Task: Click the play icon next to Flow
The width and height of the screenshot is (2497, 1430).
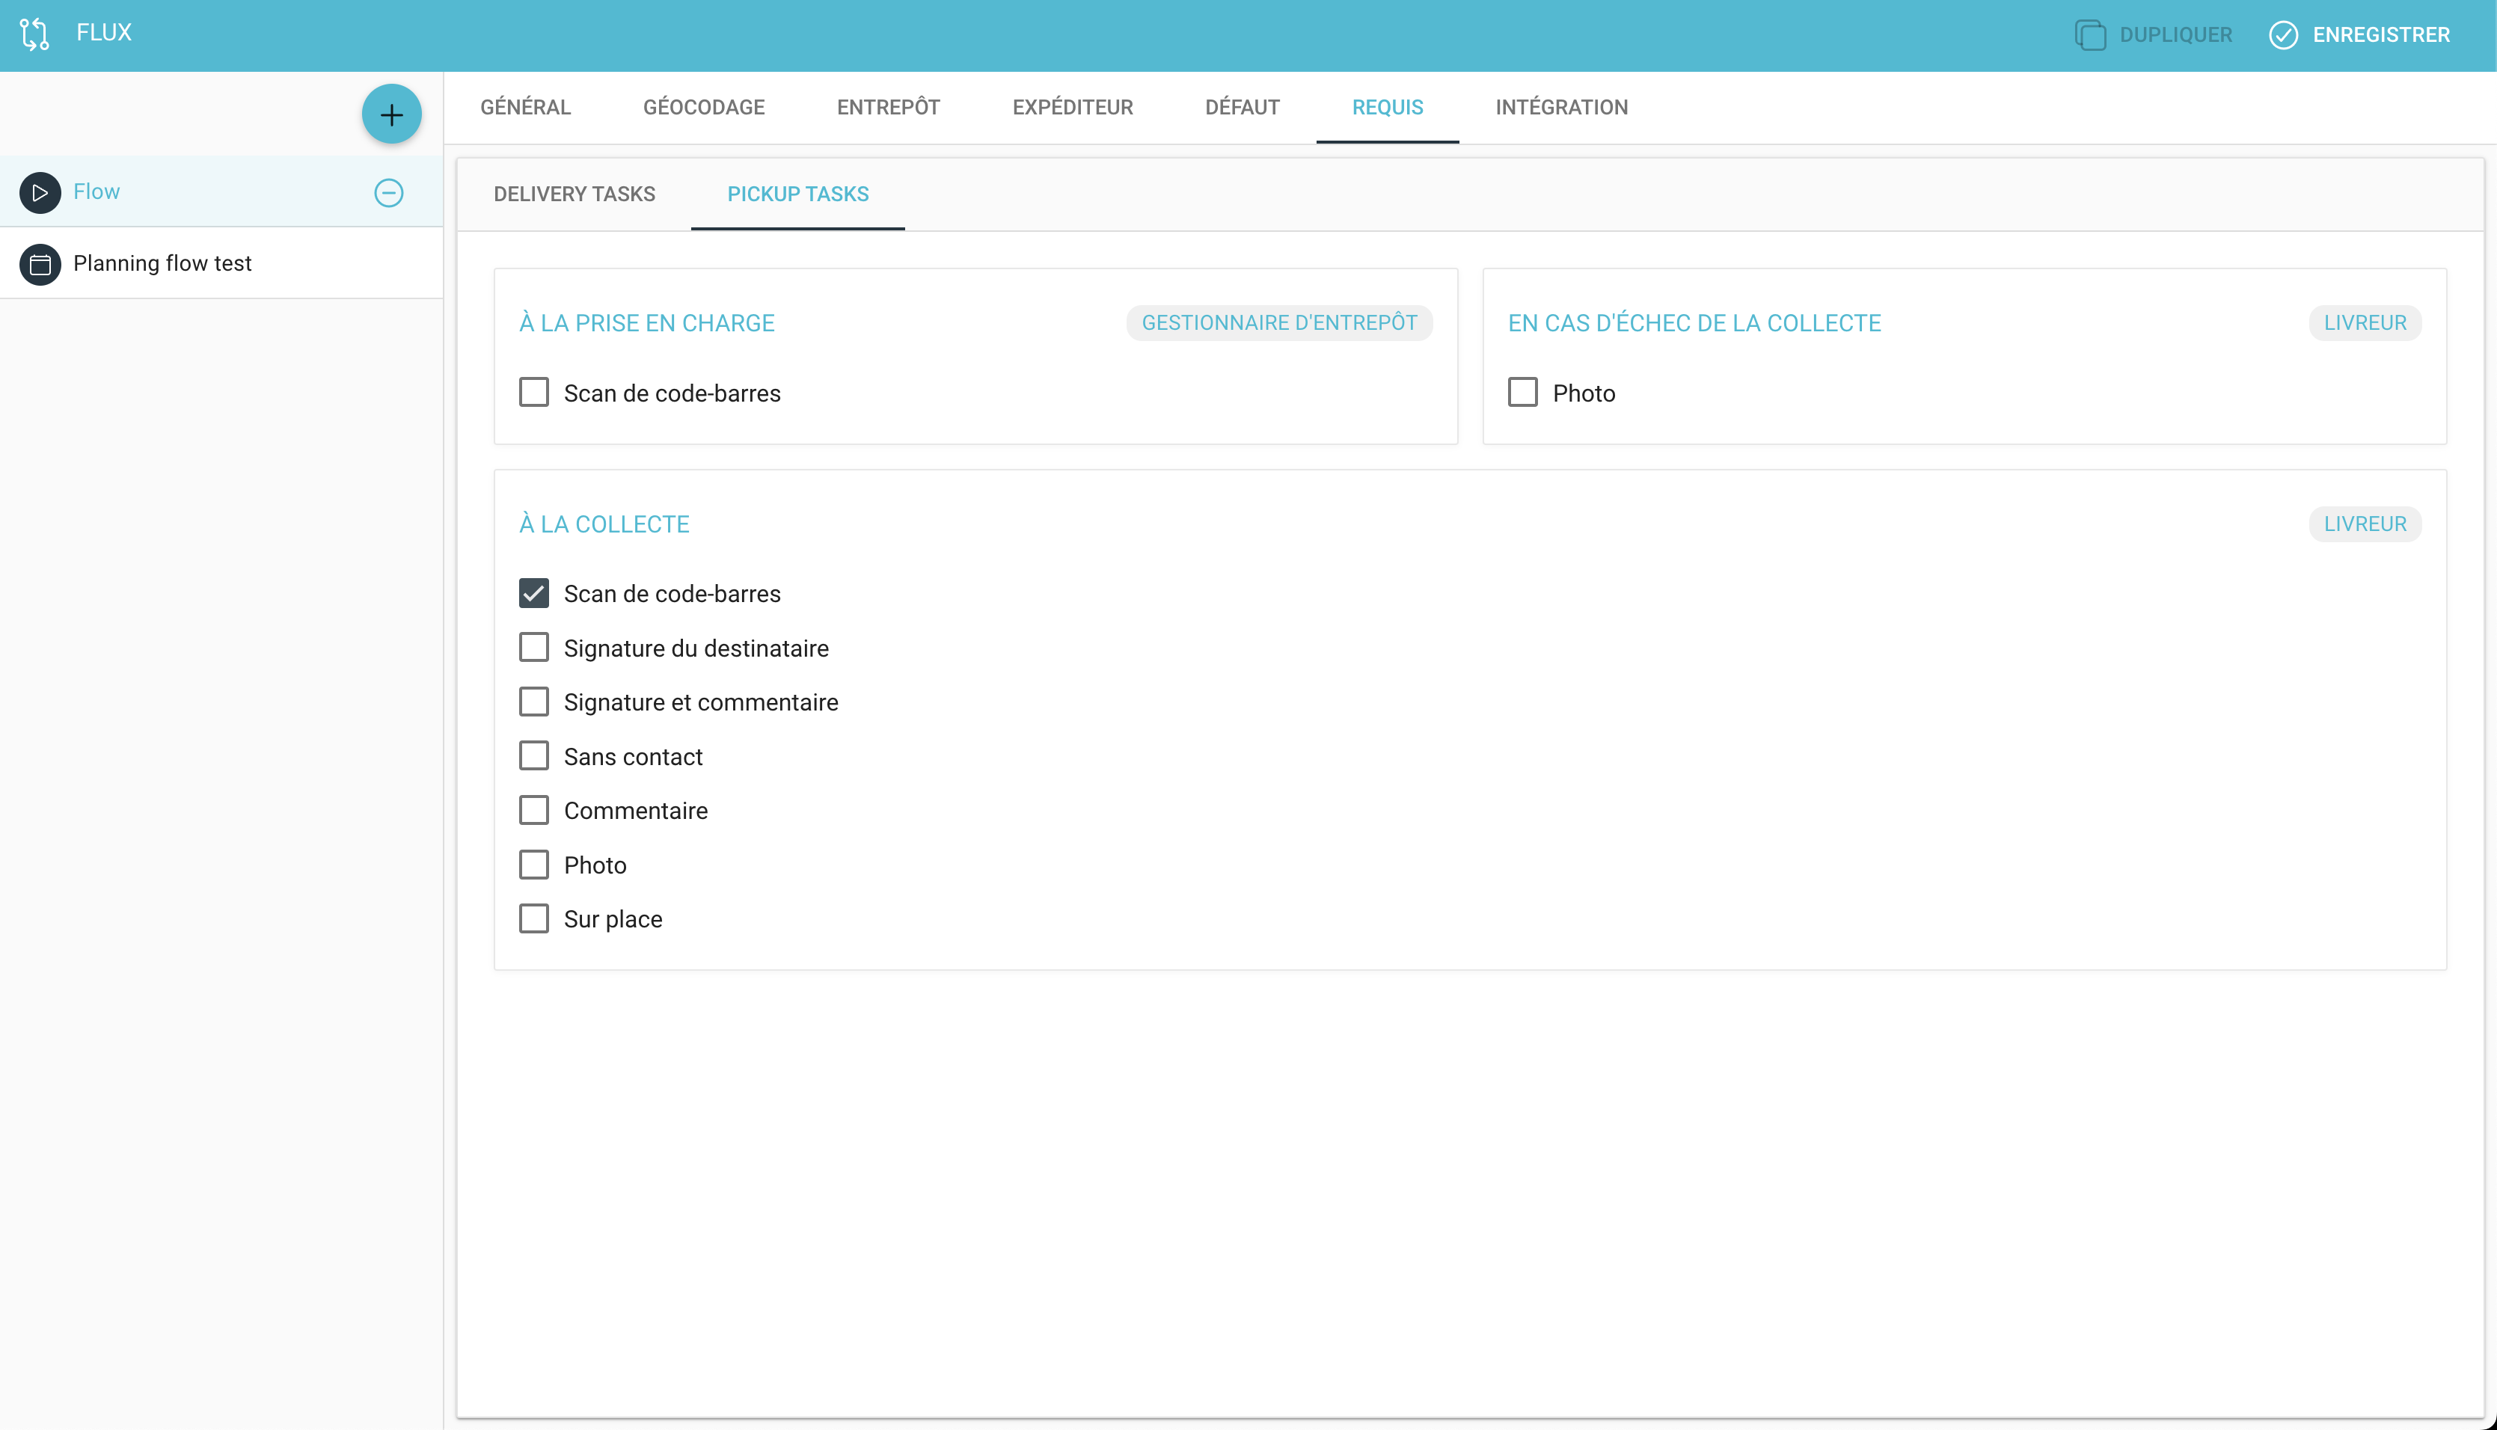Action: click(x=40, y=192)
